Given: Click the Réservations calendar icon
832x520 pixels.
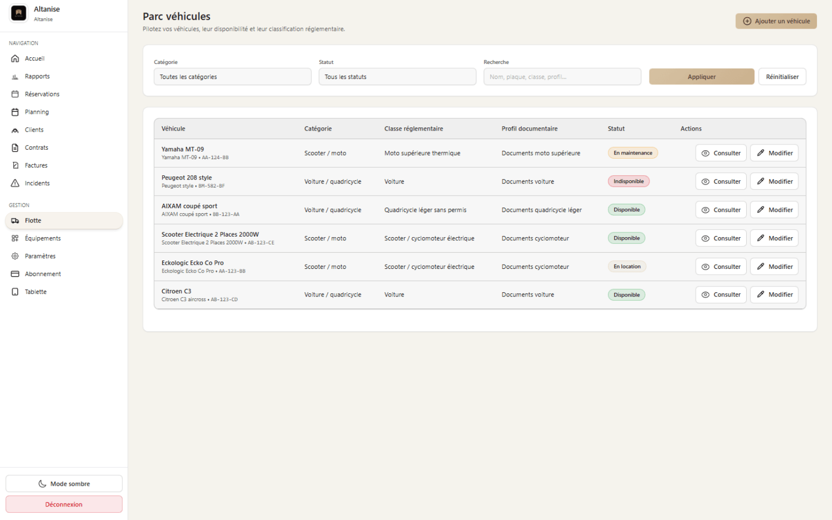Looking at the screenshot, I should 15,94.
